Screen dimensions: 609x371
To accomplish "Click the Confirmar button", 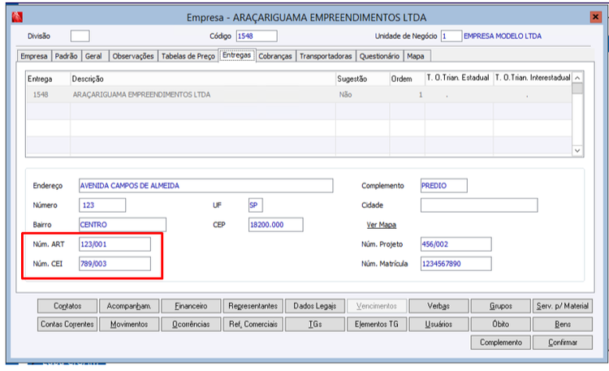I will (x=563, y=343).
